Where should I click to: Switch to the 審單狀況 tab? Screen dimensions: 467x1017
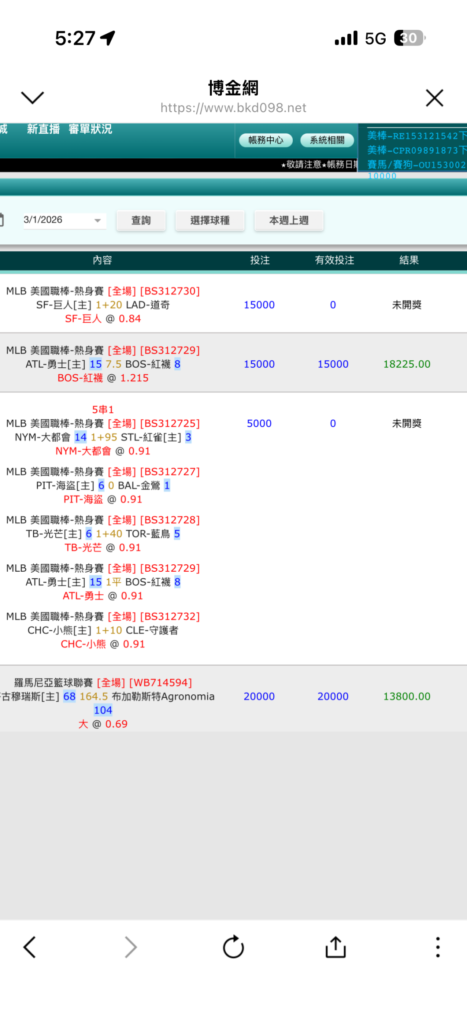(90, 129)
